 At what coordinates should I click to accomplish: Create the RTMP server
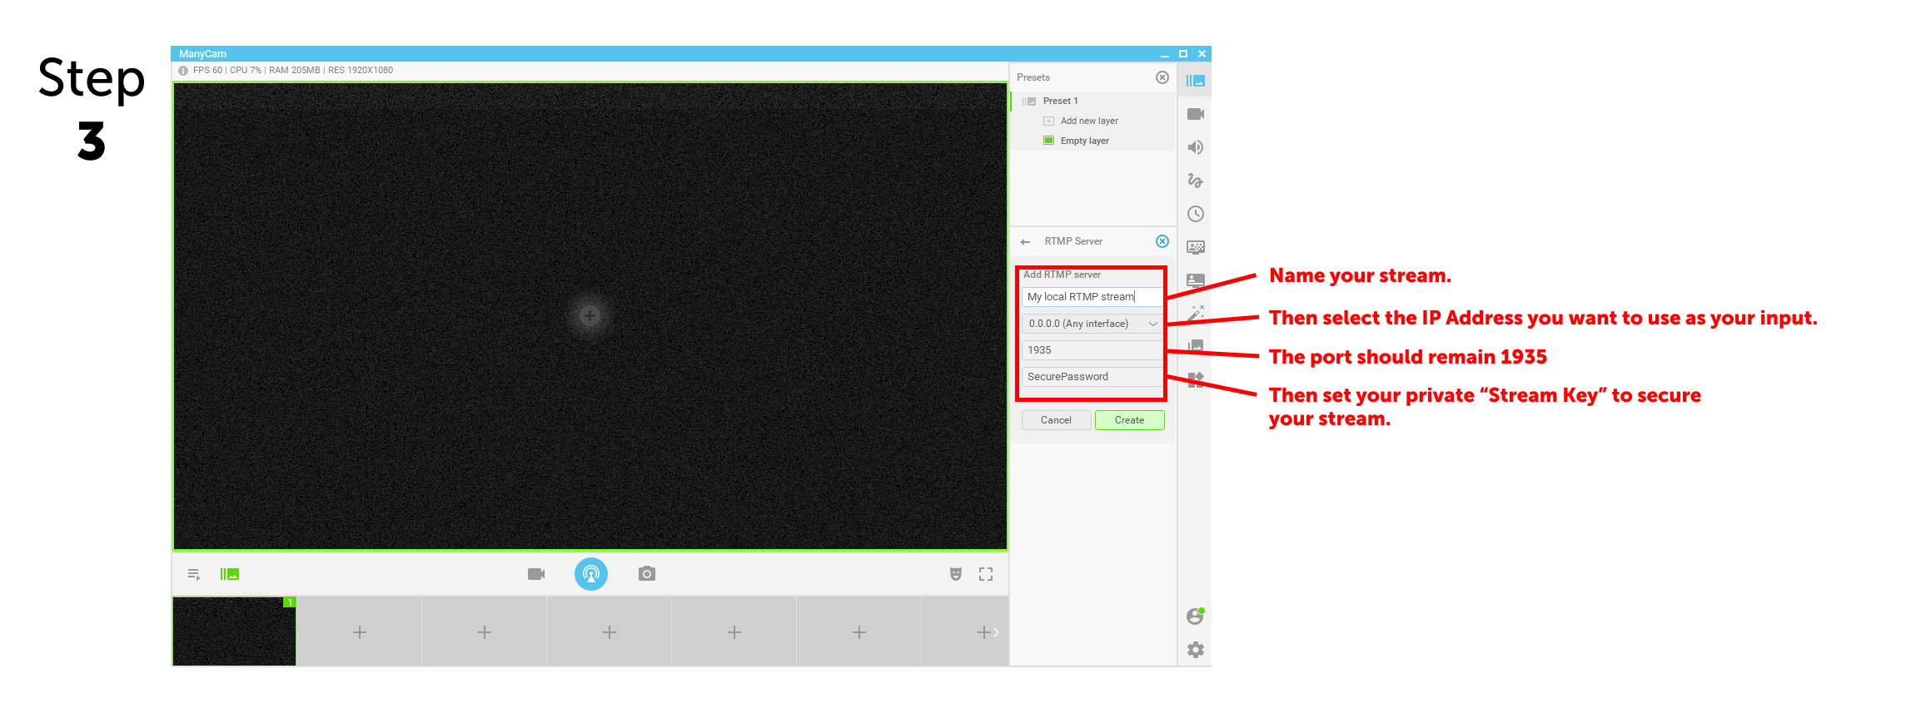1129,420
